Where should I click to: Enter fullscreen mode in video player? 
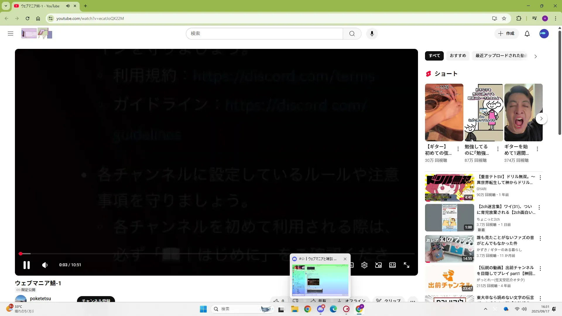(406, 265)
